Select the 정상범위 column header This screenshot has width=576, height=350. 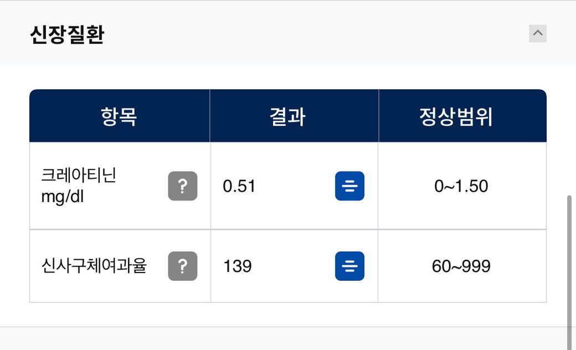[456, 117]
